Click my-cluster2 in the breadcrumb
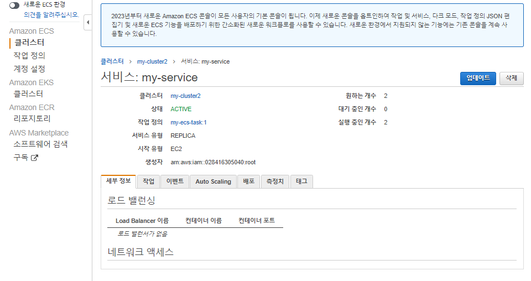 pyautogui.click(x=152, y=61)
